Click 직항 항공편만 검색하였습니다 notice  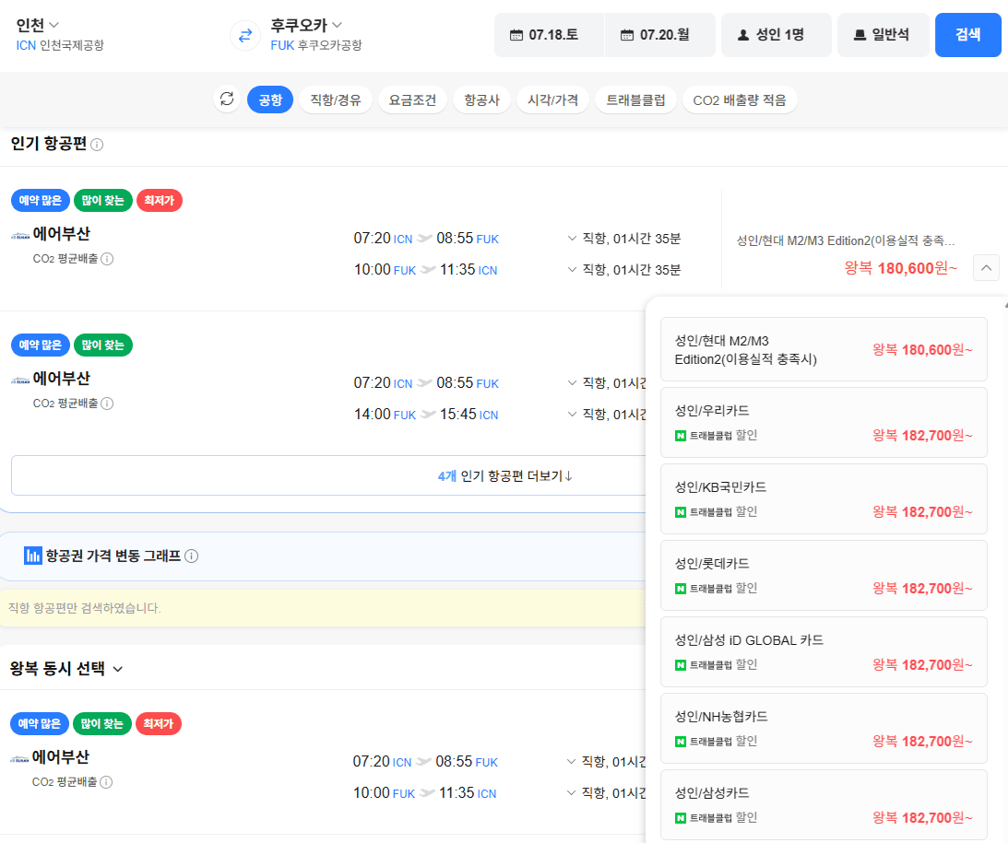pos(84,608)
